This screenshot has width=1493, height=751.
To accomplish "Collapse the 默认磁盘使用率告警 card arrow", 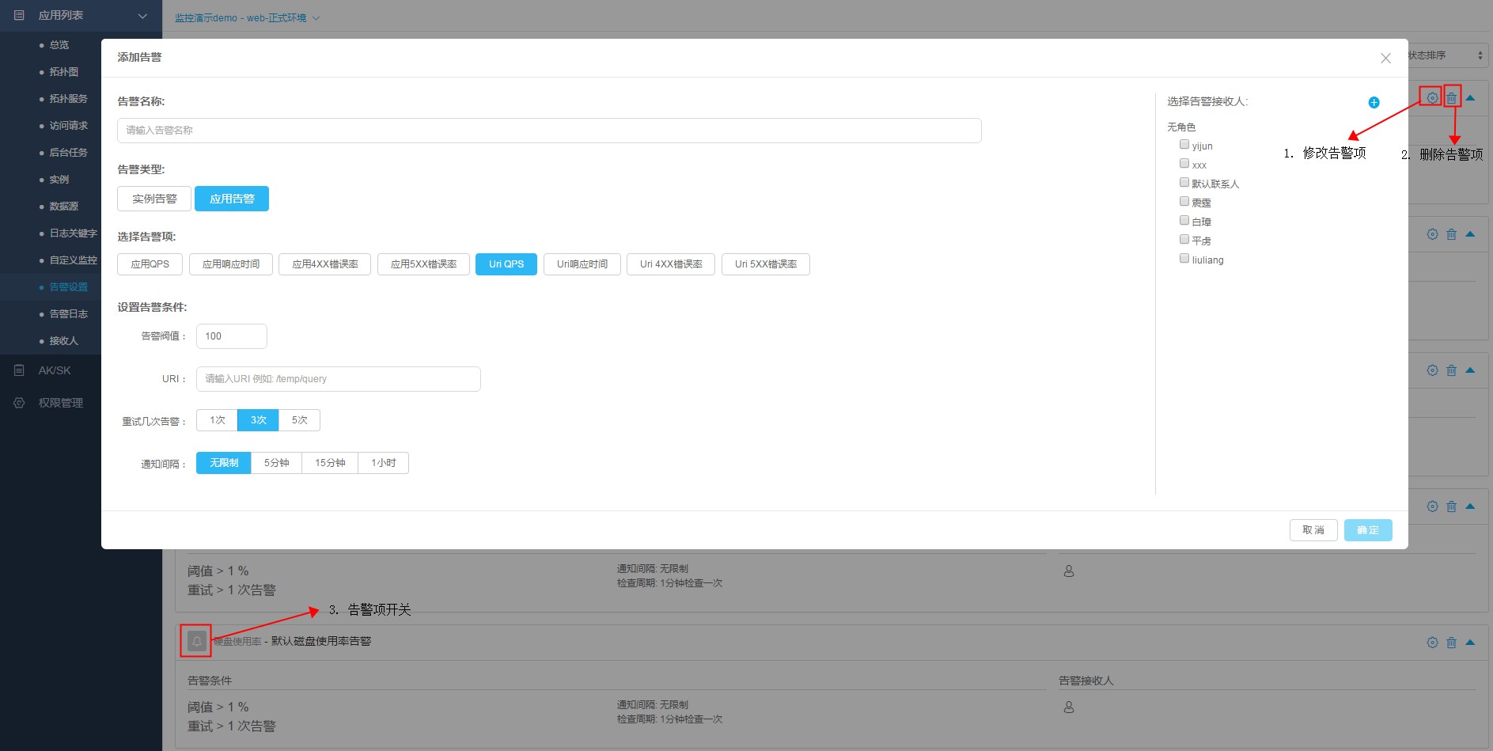I will pyautogui.click(x=1470, y=643).
